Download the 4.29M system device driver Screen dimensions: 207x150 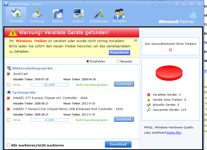pos(124,119)
